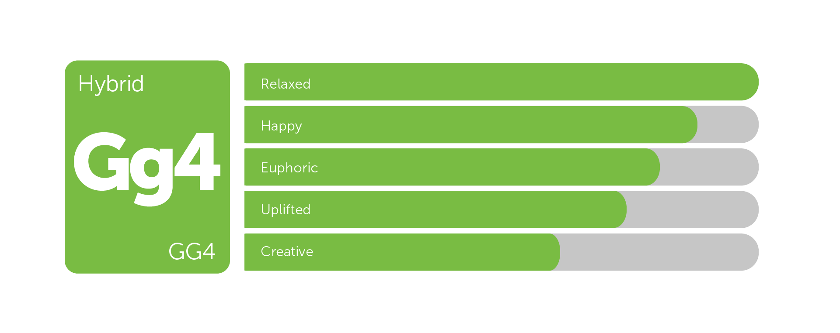This screenshot has width=840, height=333.
Task: Click the gray unfilled part of the Happy bar
Action: [x=728, y=125]
